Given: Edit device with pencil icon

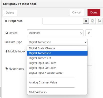Looking at the screenshot, I should [89, 33].
